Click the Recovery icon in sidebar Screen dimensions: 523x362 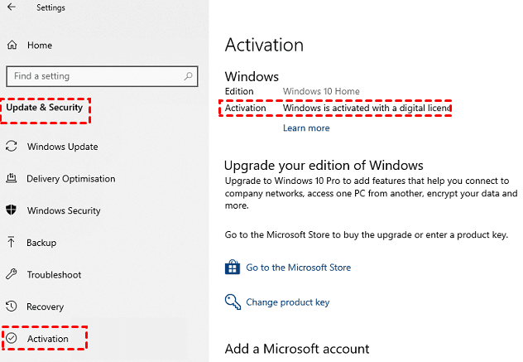point(12,306)
